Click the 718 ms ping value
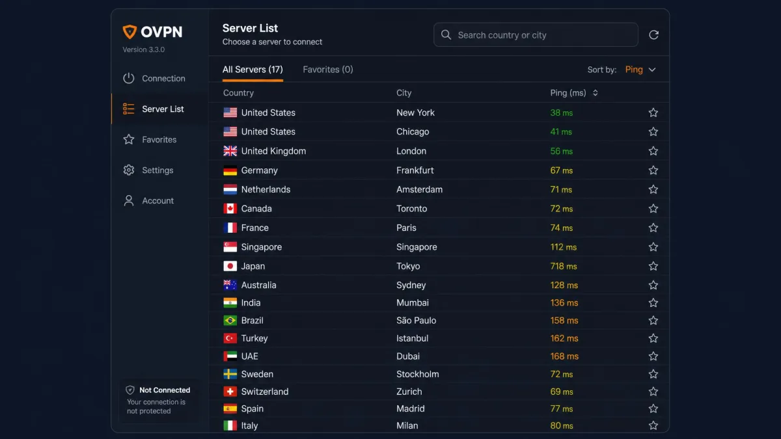781x439 pixels. click(564, 266)
